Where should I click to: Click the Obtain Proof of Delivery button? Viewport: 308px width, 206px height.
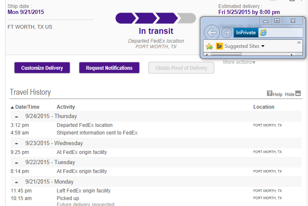click(181, 68)
